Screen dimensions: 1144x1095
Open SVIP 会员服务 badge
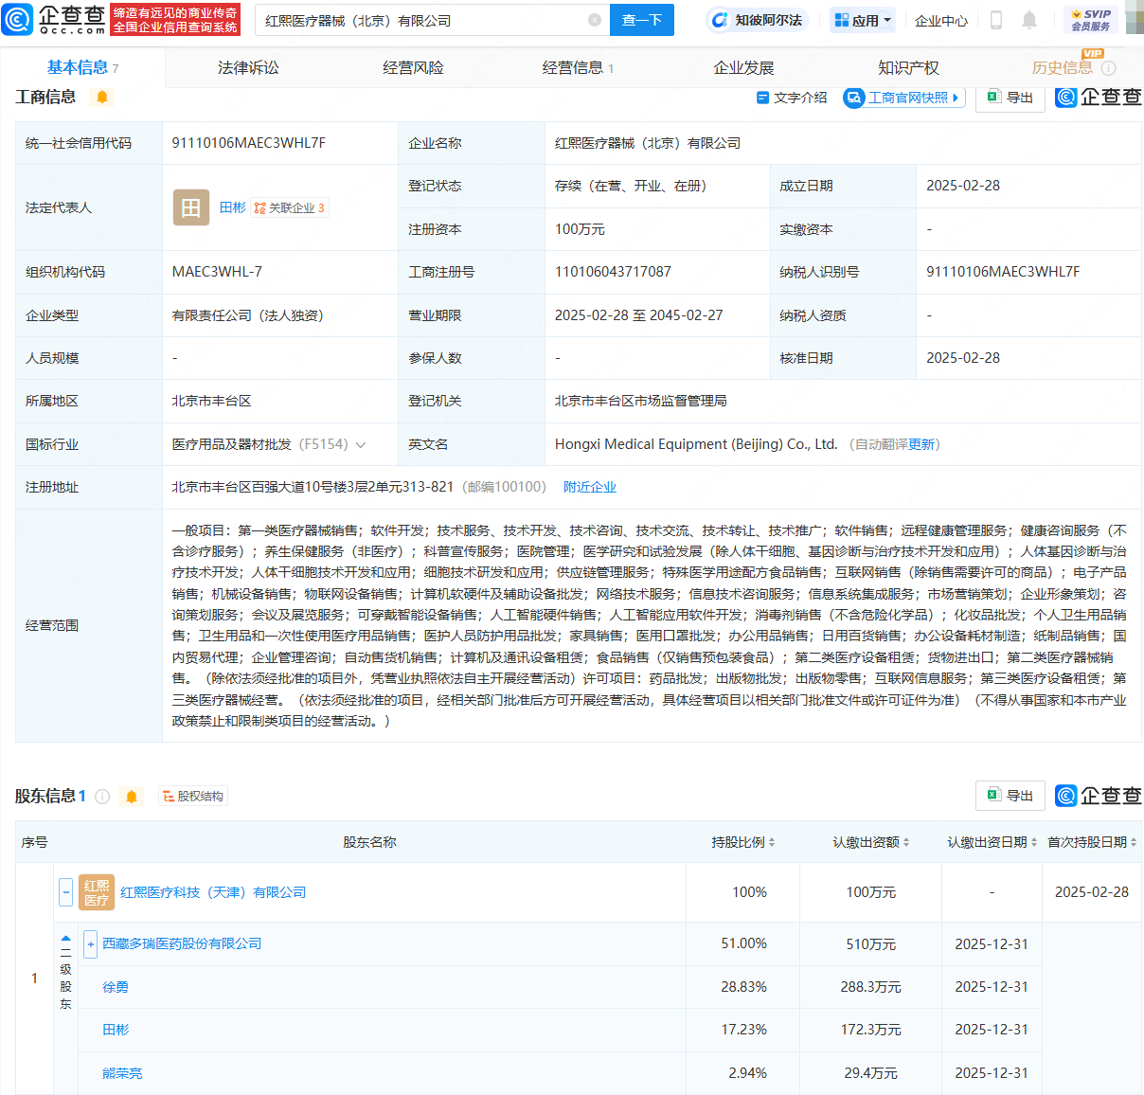click(1091, 20)
